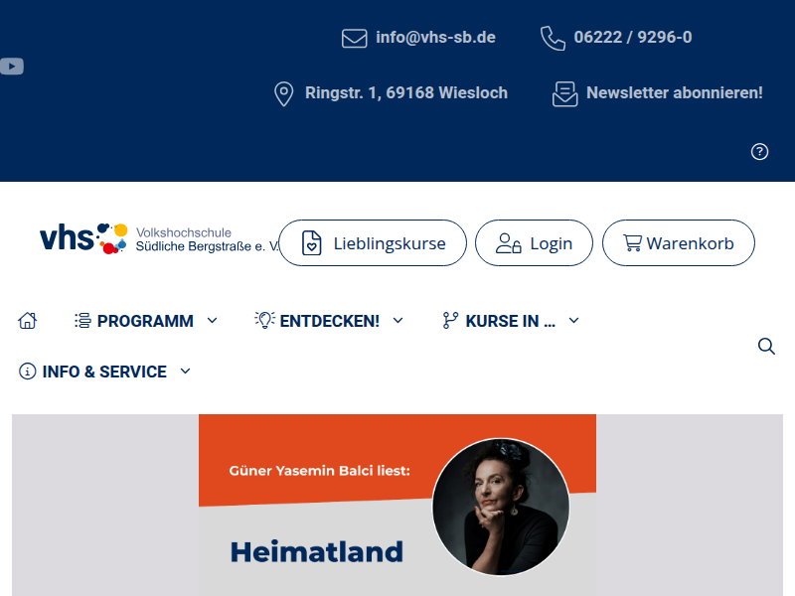Click the email envelope icon
The image size is (795, 596).
pyautogui.click(x=355, y=38)
